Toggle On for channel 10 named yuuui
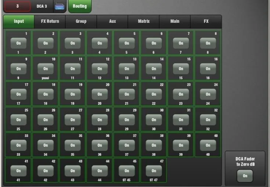Image resolution: width=270 pixels, height=187 pixels. [x=46, y=69]
